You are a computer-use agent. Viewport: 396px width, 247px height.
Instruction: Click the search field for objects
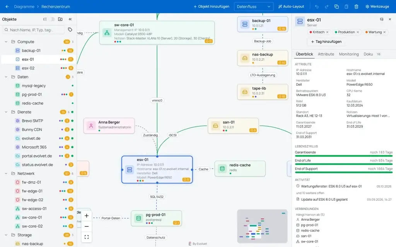click(x=33, y=30)
